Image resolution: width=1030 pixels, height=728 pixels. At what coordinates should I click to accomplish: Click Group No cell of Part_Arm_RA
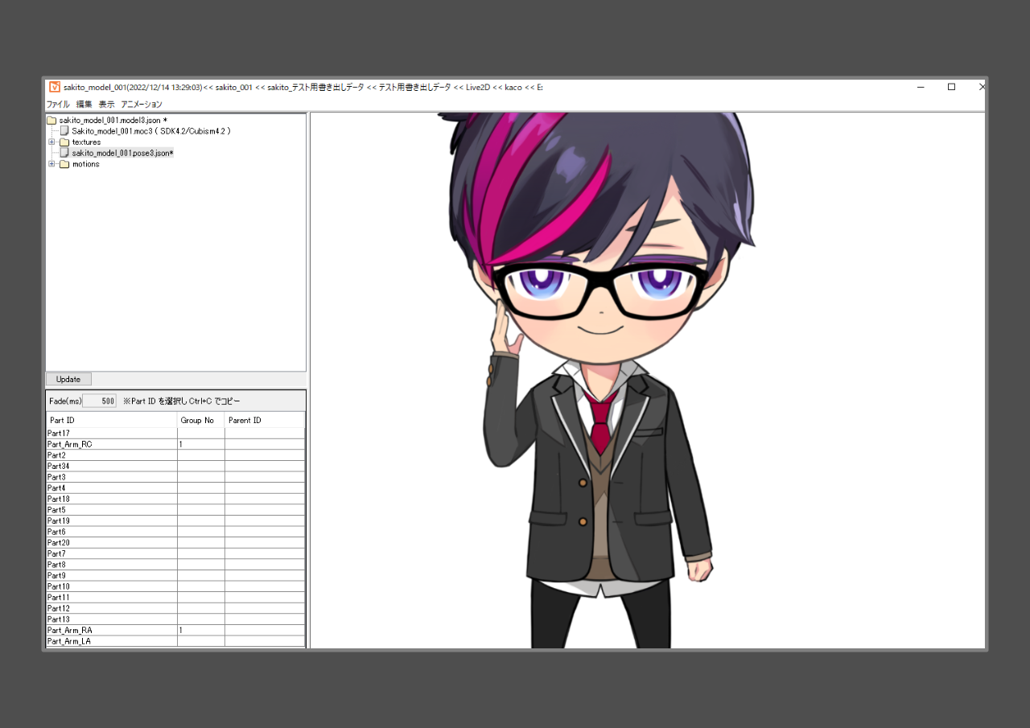pyautogui.click(x=201, y=630)
